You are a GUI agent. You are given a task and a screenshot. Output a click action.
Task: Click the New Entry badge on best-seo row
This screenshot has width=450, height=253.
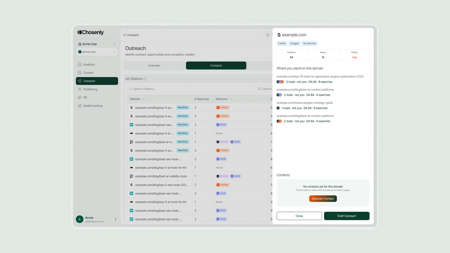coord(183,125)
